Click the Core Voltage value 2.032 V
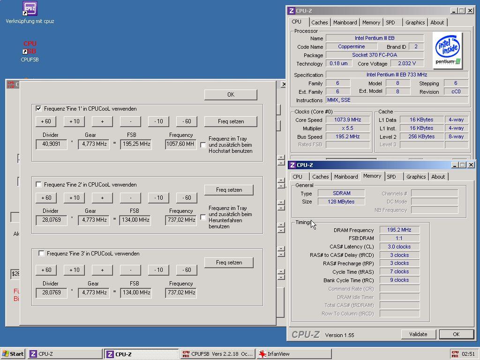The image size is (480, 360). [x=407, y=63]
